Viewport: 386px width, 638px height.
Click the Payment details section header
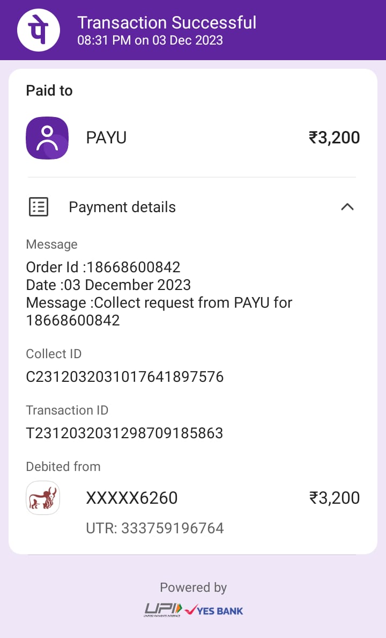coord(122,207)
